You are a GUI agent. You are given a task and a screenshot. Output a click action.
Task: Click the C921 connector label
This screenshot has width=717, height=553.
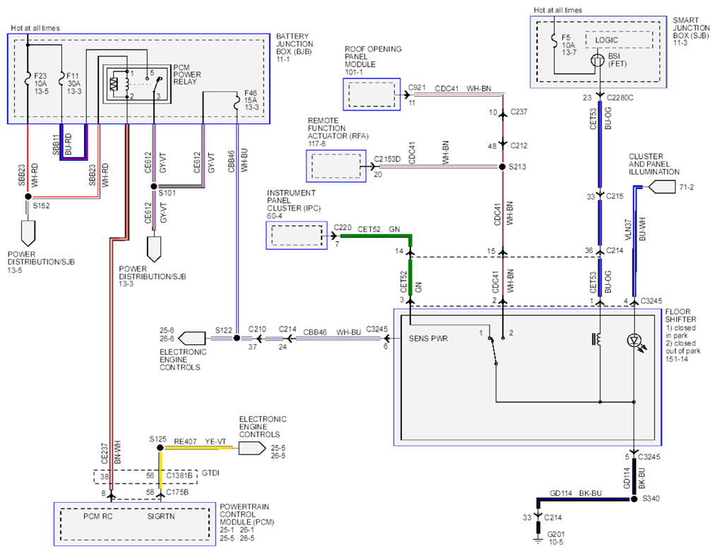[417, 88]
